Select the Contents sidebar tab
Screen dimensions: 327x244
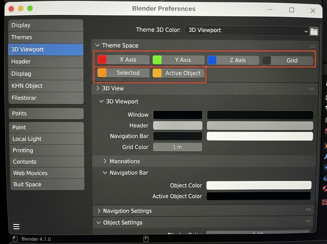47,162
